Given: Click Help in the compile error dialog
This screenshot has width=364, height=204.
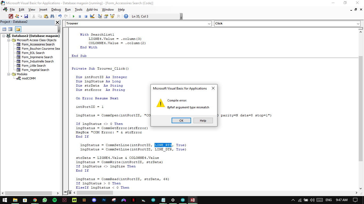Looking at the screenshot, I should 203,121.
